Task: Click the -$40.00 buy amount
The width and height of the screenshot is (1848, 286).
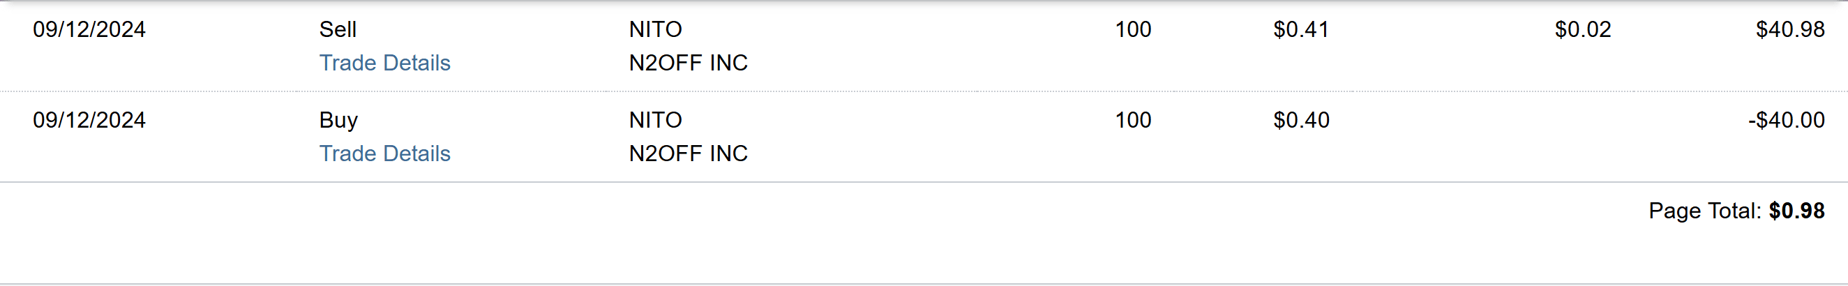Action: click(x=1787, y=120)
